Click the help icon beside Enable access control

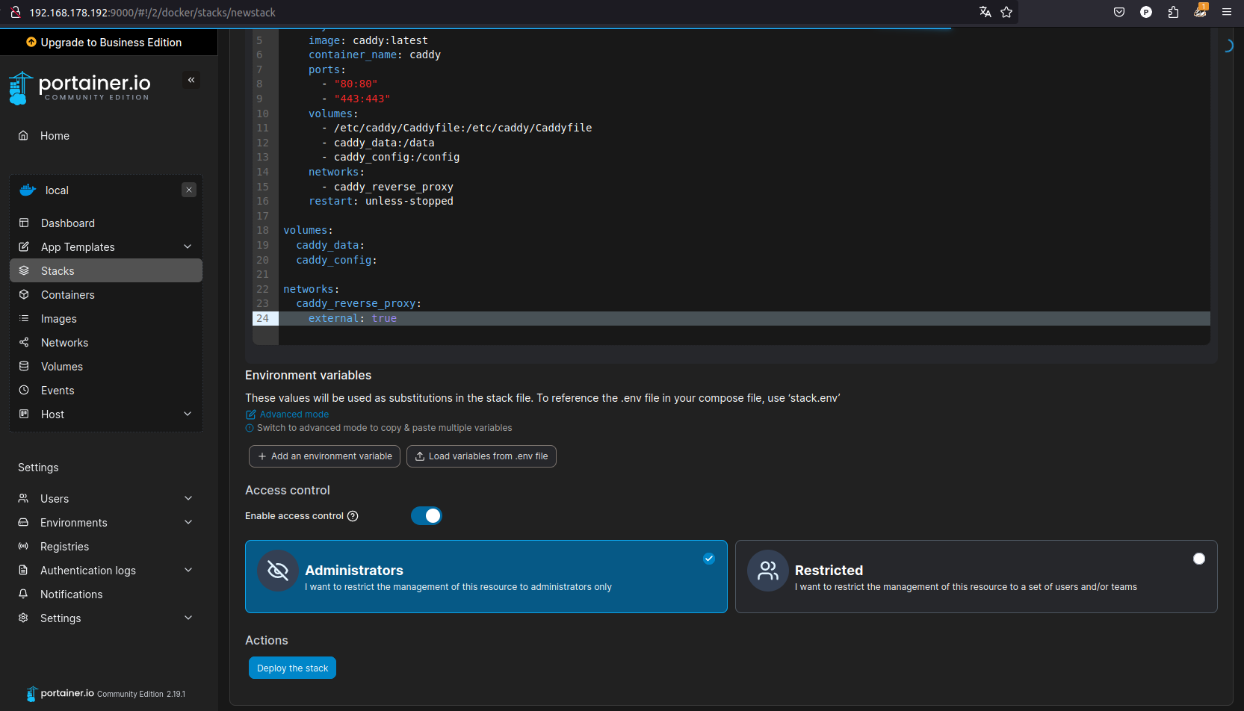(353, 516)
